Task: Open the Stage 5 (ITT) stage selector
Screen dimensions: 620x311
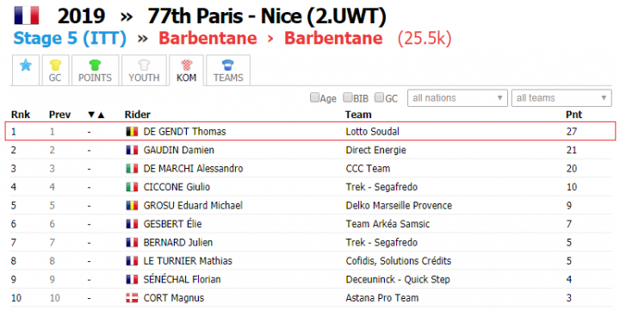Action: click(70, 39)
